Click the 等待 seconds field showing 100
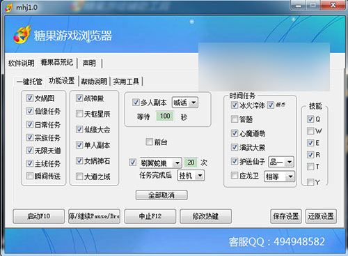348x256 pixels. point(165,116)
